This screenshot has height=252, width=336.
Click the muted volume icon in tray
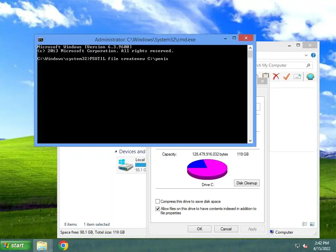coord(305,246)
